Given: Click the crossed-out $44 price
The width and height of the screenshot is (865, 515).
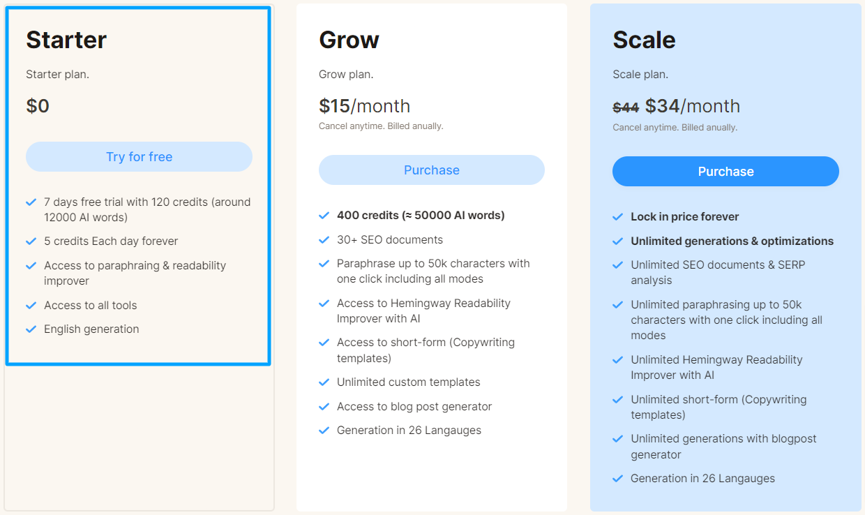Looking at the screenshot, I should point(626,107).
